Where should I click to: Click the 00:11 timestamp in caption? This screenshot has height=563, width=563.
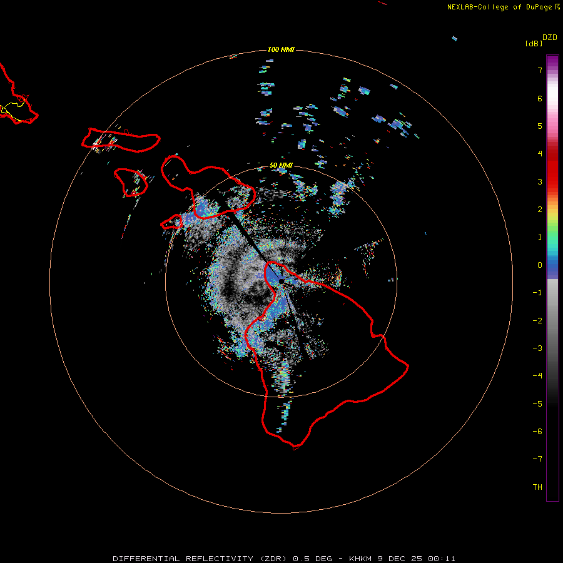442,559
